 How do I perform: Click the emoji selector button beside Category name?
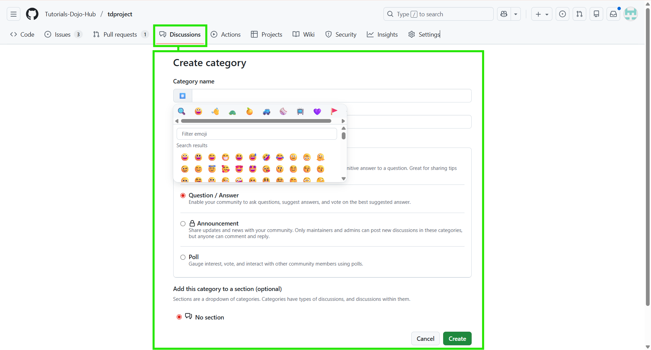[182, 96]
